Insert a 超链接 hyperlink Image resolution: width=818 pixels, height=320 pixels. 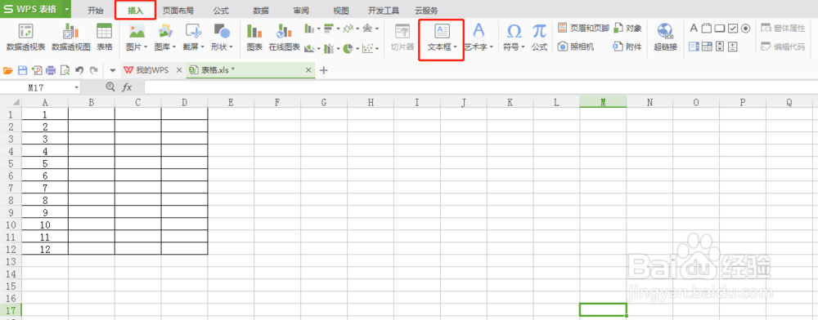[x=665, y=37]
